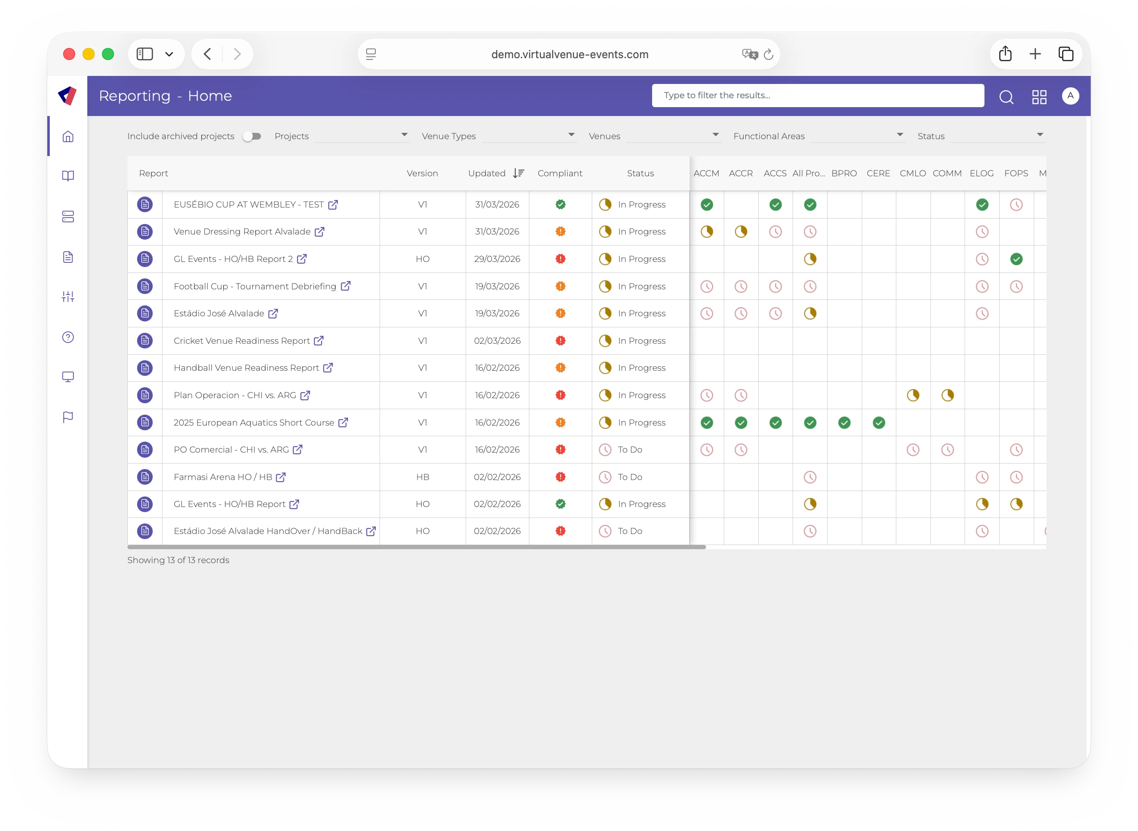Click the horizontal table scrollbar
The height and width of the screenshot is (831, 1138).
pos(416,547)
